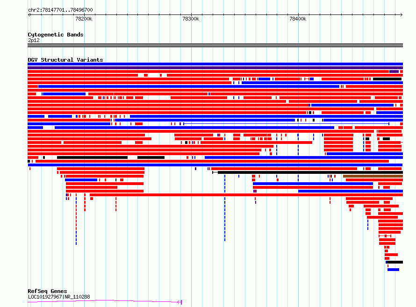
Task: Select the magenta LOC101927967 gene line
Action: pyautogui.click(x=105, y=301)
